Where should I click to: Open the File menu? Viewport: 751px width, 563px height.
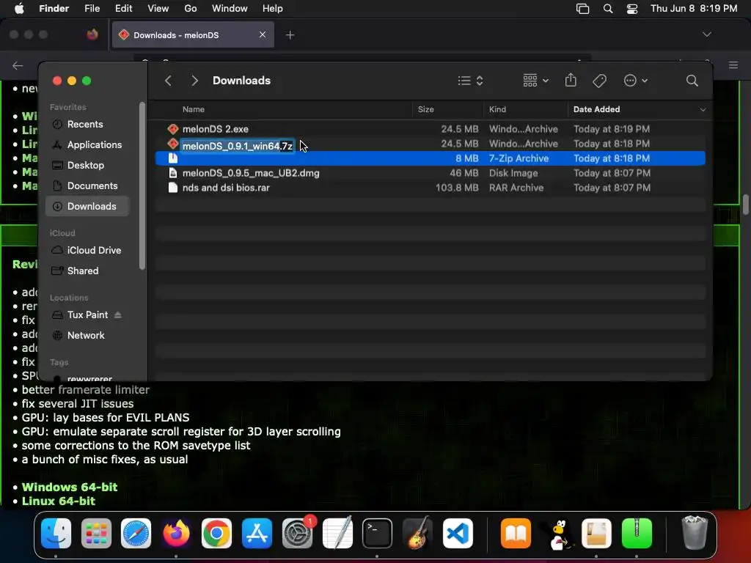[x=92, y=9]
